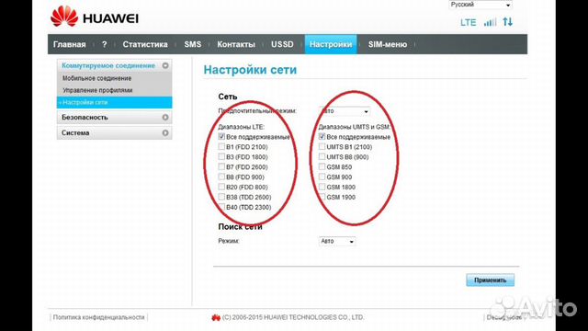Enable B8 (FDD 900) band
Screen dimensions: 588x331
(221, 177)
